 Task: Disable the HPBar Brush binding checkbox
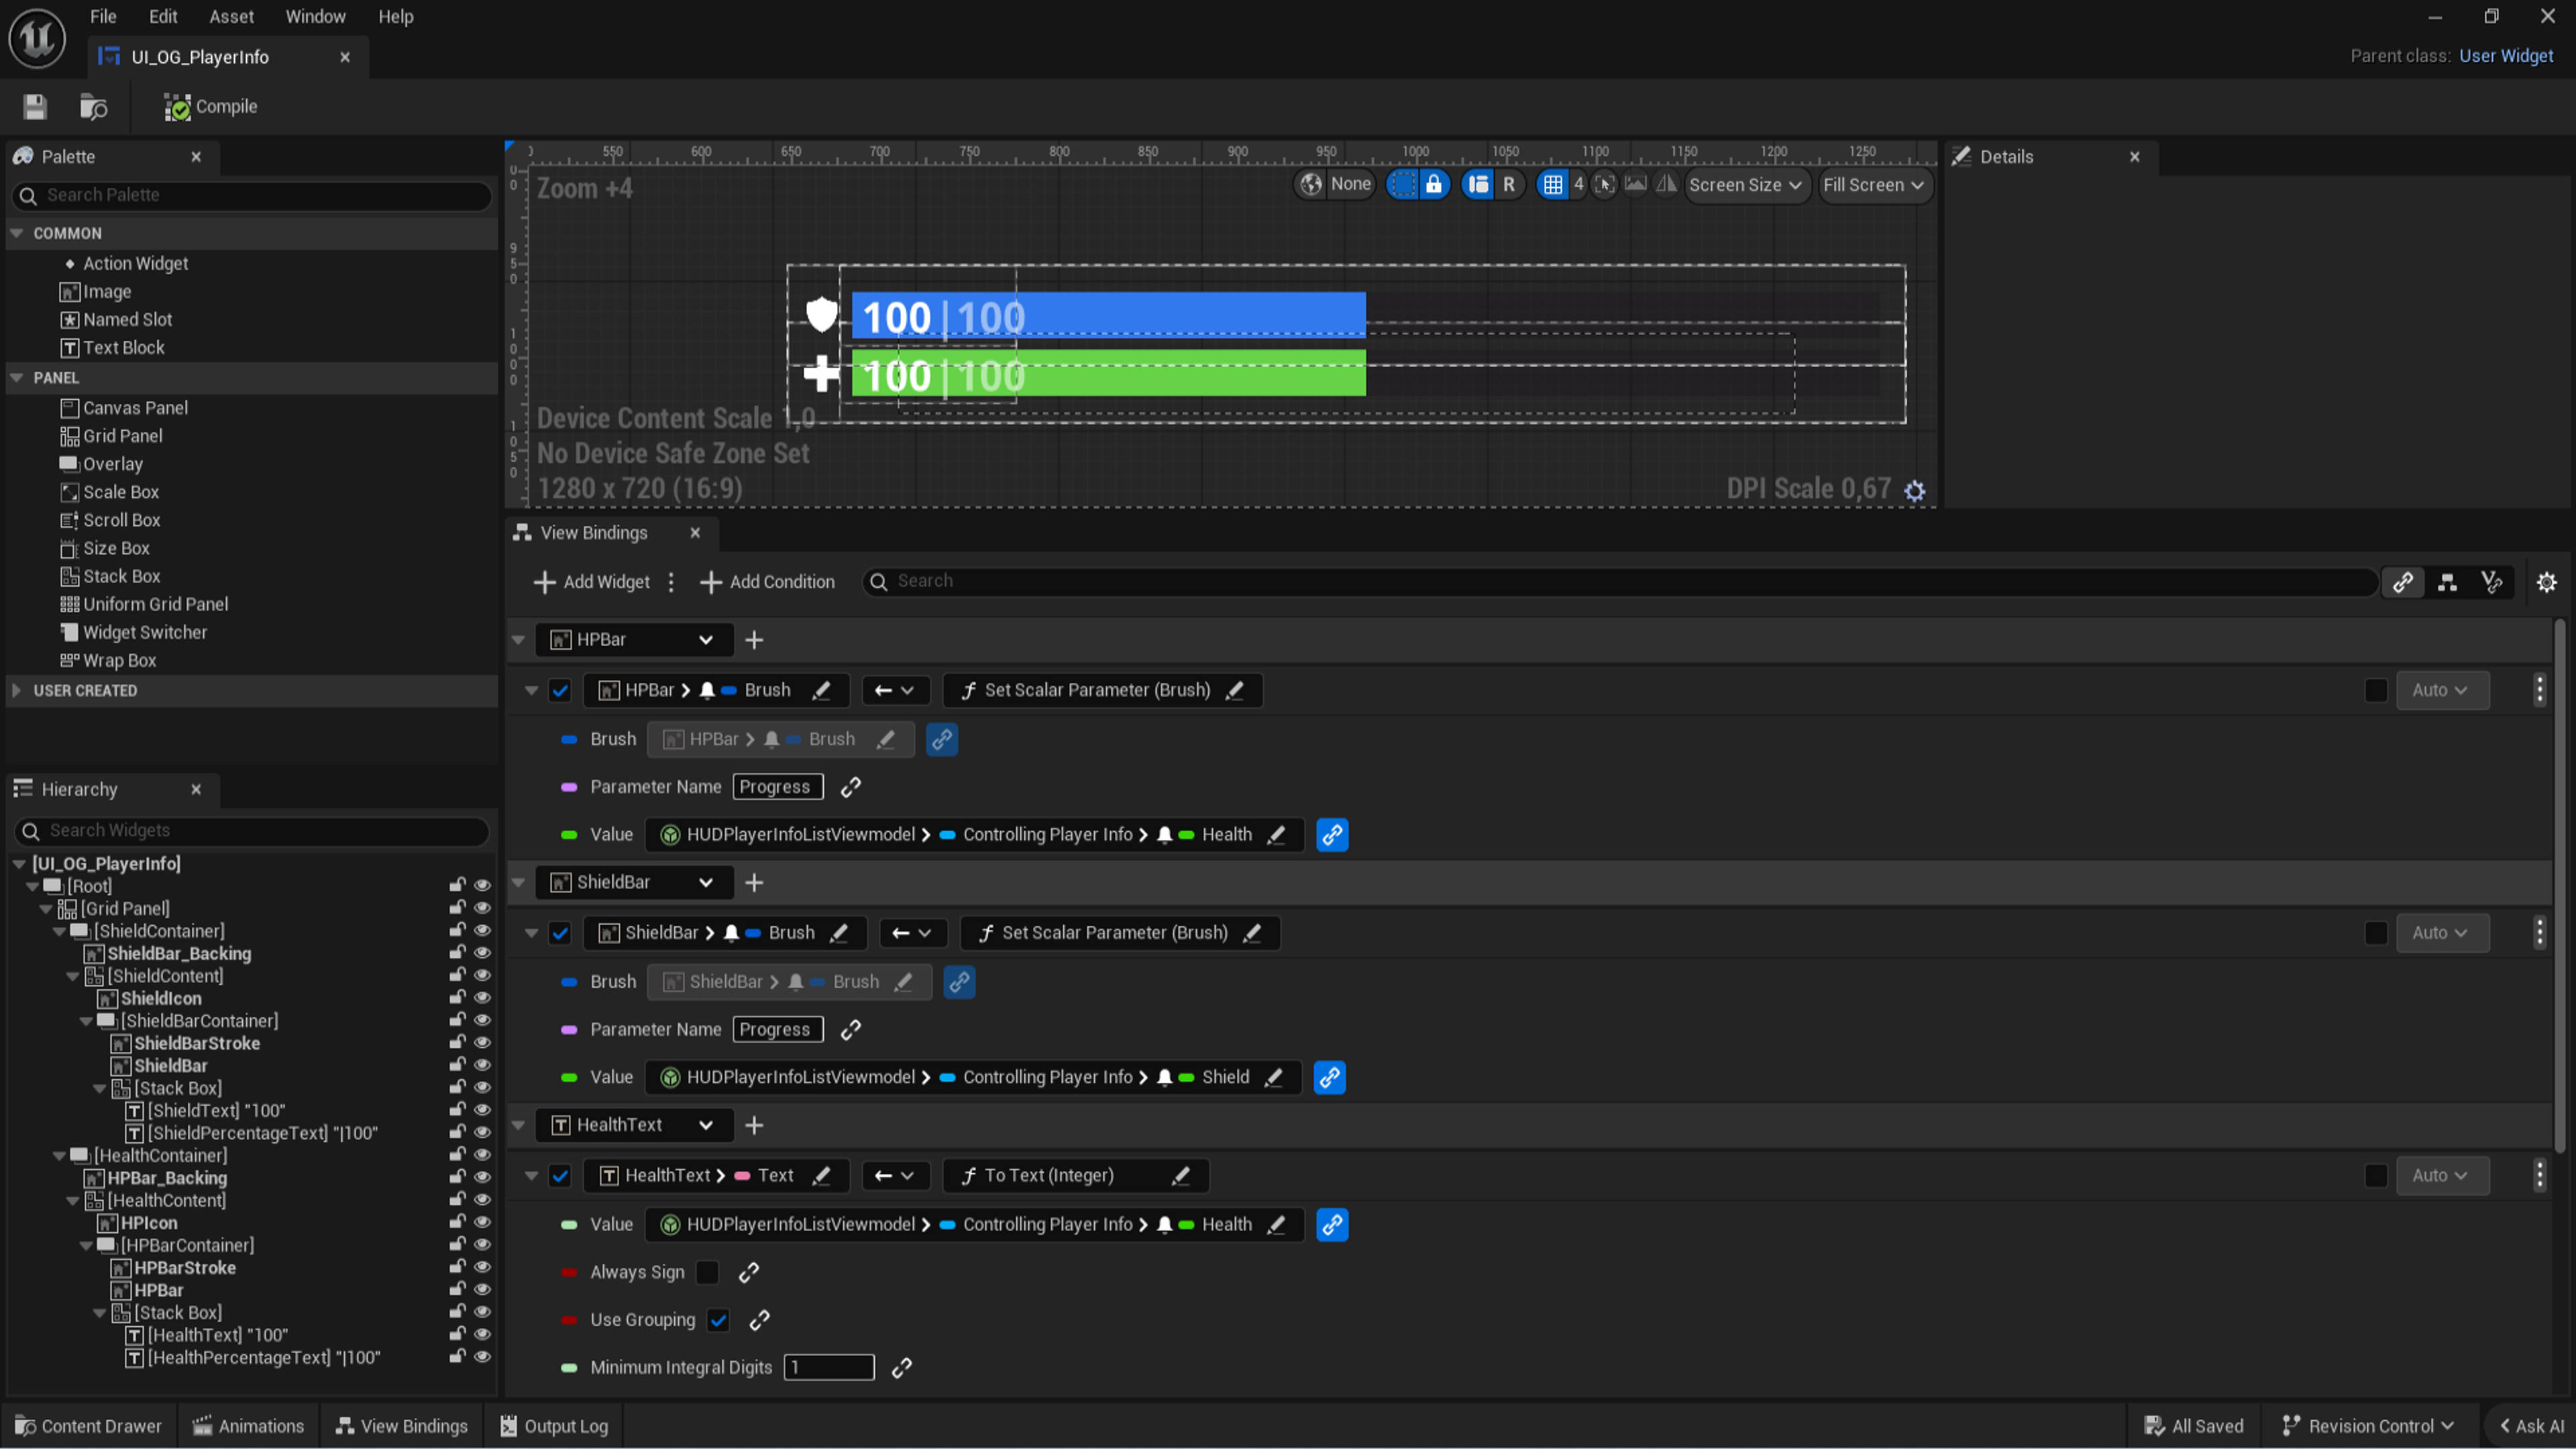(x=560, y=690)
